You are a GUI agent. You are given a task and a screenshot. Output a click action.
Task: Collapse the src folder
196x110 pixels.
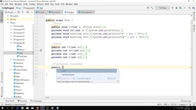click(8, 23)
